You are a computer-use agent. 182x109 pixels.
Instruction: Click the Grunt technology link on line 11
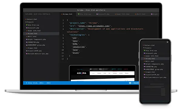coord(76,53)
